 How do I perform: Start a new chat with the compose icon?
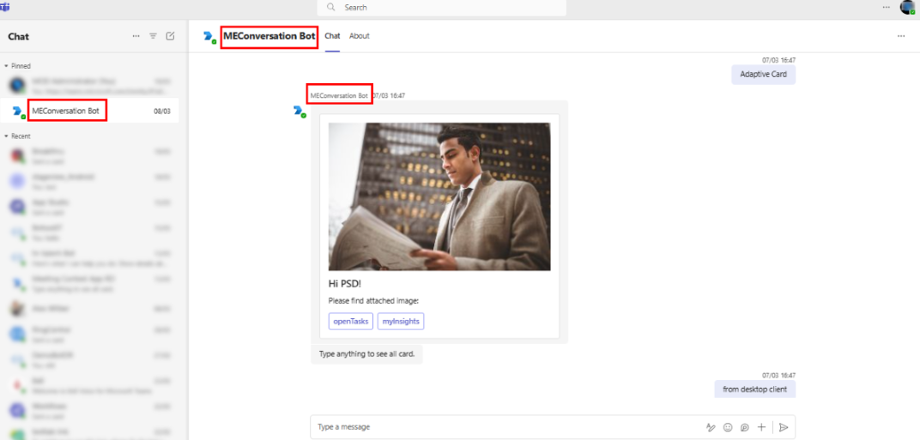click(x=170, y=36)
